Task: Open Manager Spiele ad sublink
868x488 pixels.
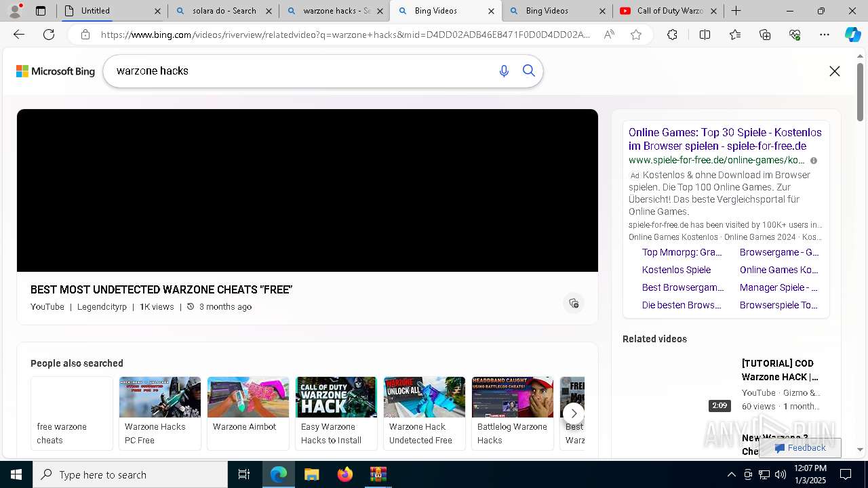Action: (x=779, y=287)
